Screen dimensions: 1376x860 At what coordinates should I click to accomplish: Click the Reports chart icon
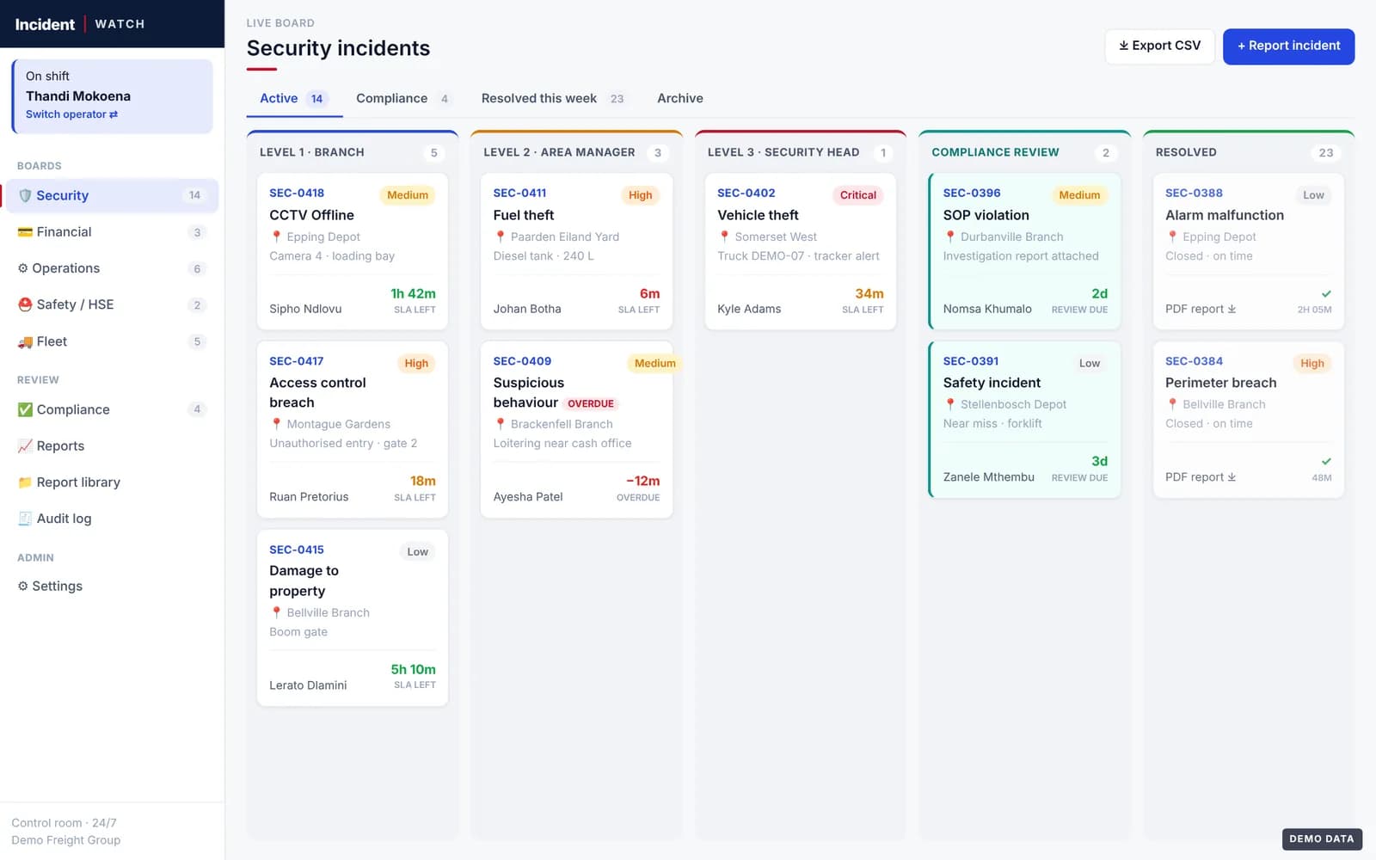25,446
